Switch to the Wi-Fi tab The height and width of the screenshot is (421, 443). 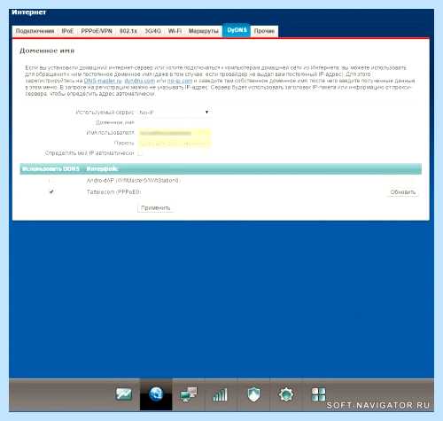click(x=175, y=31)
